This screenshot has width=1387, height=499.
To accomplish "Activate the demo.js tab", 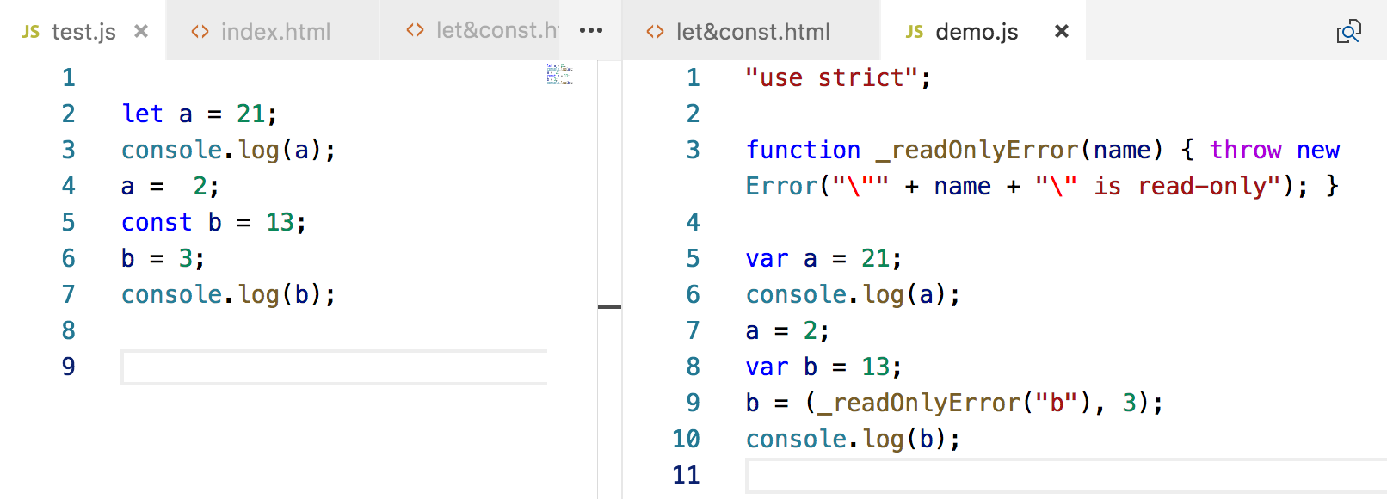I will point(977,32).
